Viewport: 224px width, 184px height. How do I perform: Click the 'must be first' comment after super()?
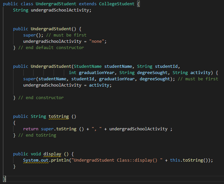coord(66,35)
